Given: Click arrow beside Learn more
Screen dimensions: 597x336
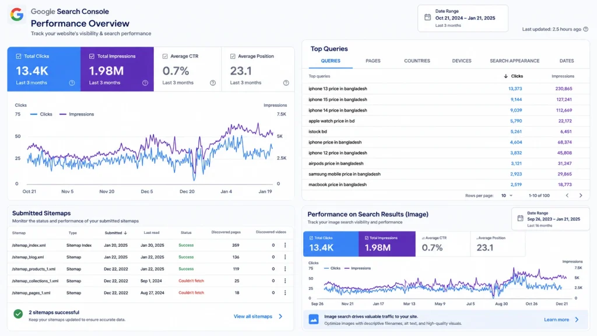Looking at the screenshot, I should click(577, 320).
